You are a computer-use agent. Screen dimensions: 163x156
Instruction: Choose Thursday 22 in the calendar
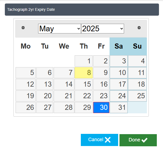tap(84, 96)
